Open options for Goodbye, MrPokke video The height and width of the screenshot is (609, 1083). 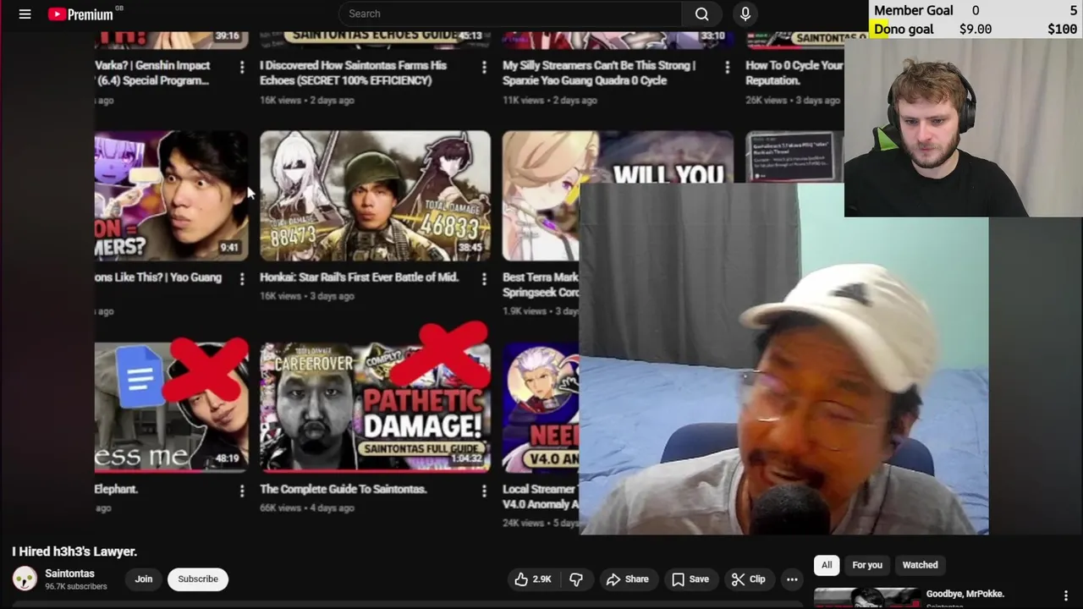pos(1066,595)
